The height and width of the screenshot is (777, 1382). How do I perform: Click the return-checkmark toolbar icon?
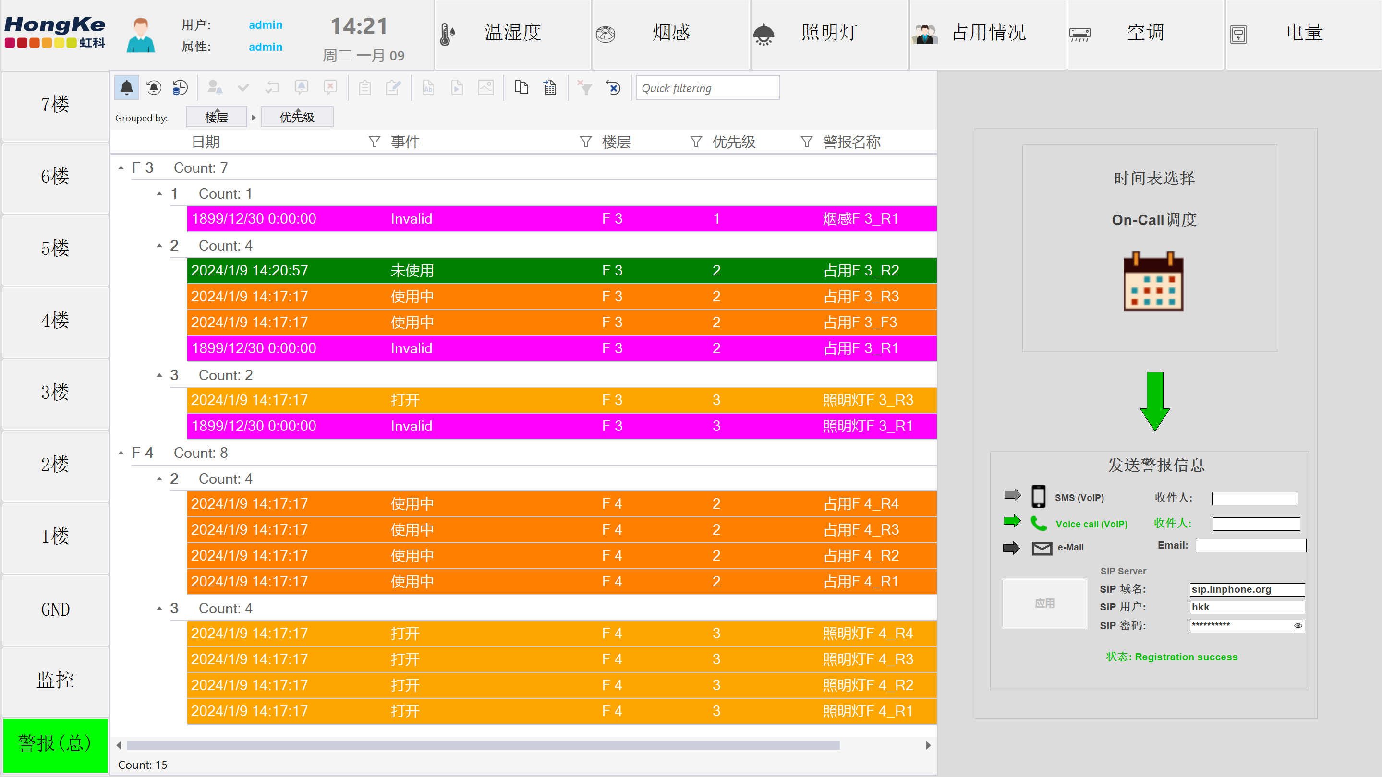272,87
